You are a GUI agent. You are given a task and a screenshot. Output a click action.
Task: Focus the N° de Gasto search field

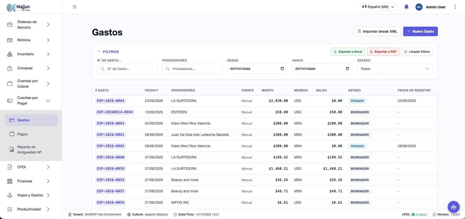pyautogui.click(x=127, y=69)
